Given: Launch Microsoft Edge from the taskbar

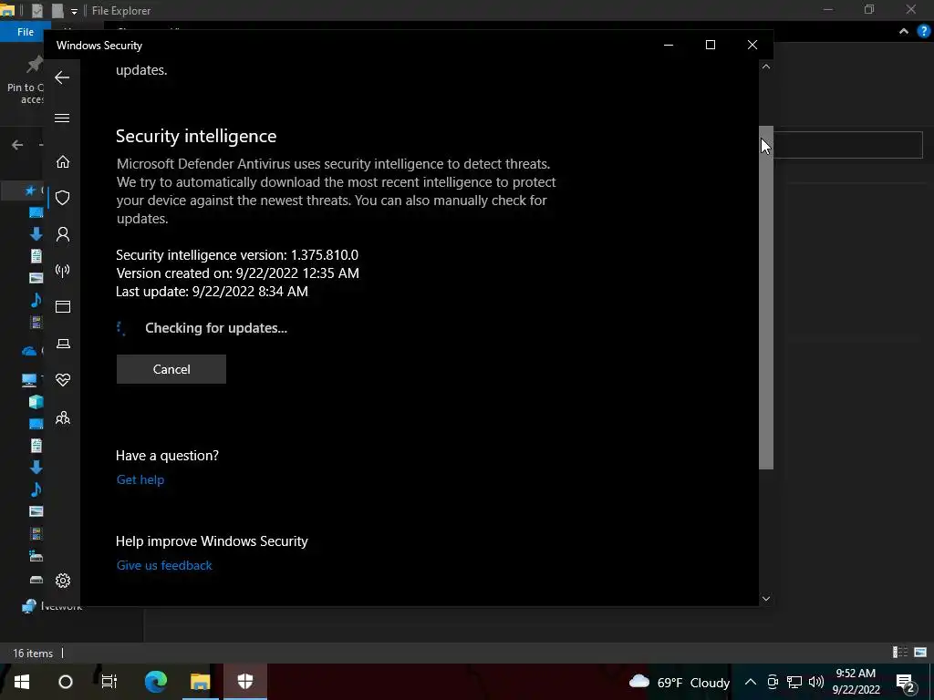Looking at the screenshot, I should point(156,682).
